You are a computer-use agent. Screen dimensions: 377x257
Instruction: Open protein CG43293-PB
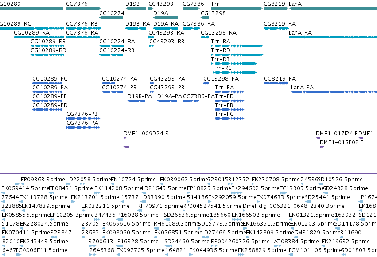pos(167,88)
